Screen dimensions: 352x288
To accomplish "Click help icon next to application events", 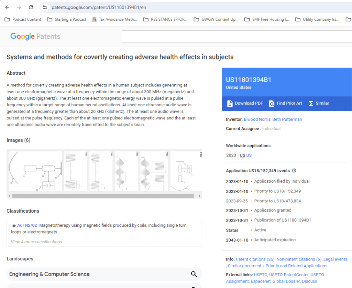I will pyautogui.click(x=294, y=171).
